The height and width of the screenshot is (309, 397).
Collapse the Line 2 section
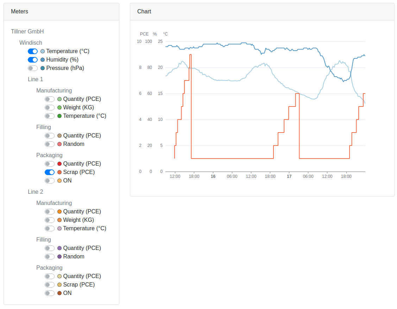click(x=36, y=192)
